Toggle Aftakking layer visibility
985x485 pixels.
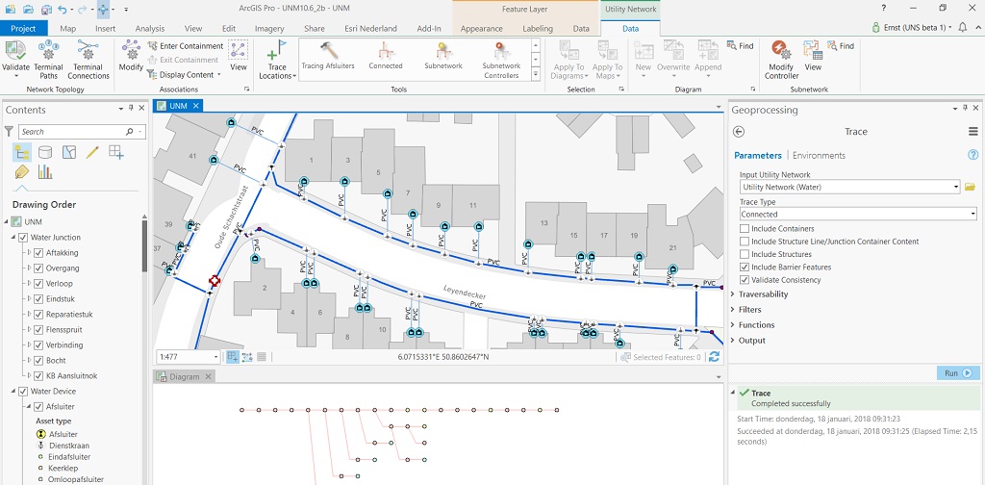(x=38, y=253)
